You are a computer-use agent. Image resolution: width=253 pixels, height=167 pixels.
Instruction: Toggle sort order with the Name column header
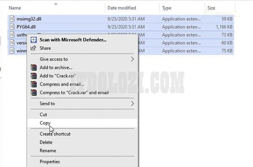point(14,8)
